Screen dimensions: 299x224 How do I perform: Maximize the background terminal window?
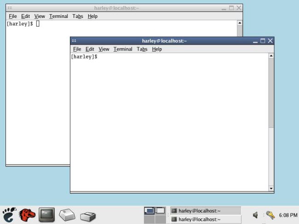[x=231, y=8]
